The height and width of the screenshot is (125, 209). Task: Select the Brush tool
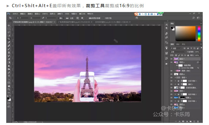click(9, 49)
